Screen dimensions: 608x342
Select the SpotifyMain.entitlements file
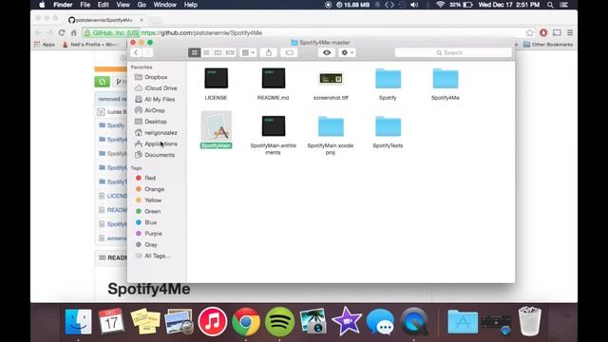tap(274, 126)
